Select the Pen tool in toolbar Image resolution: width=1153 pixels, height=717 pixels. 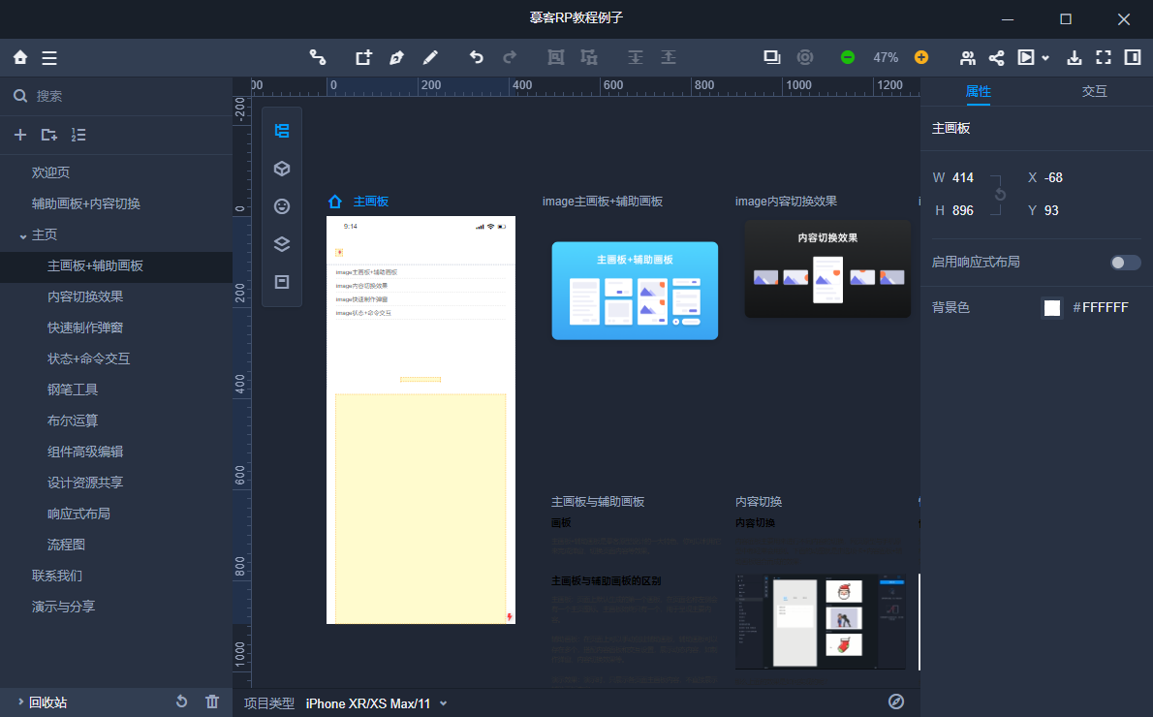click(x=396, y=57)
